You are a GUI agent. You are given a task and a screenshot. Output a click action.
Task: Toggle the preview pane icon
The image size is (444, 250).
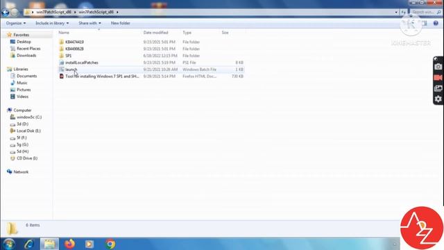tap(424, 23)
